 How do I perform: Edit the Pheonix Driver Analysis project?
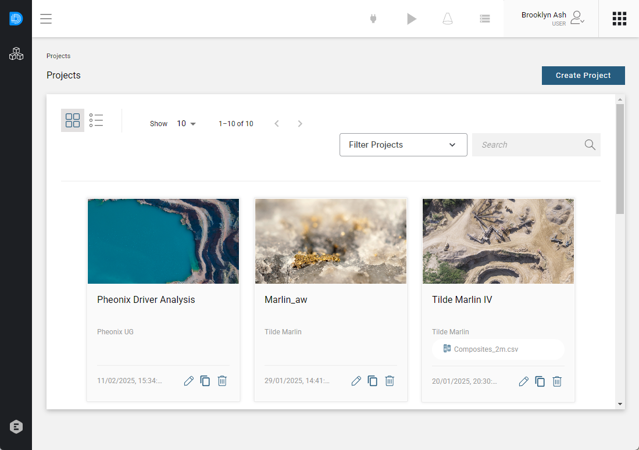(189, 381)
